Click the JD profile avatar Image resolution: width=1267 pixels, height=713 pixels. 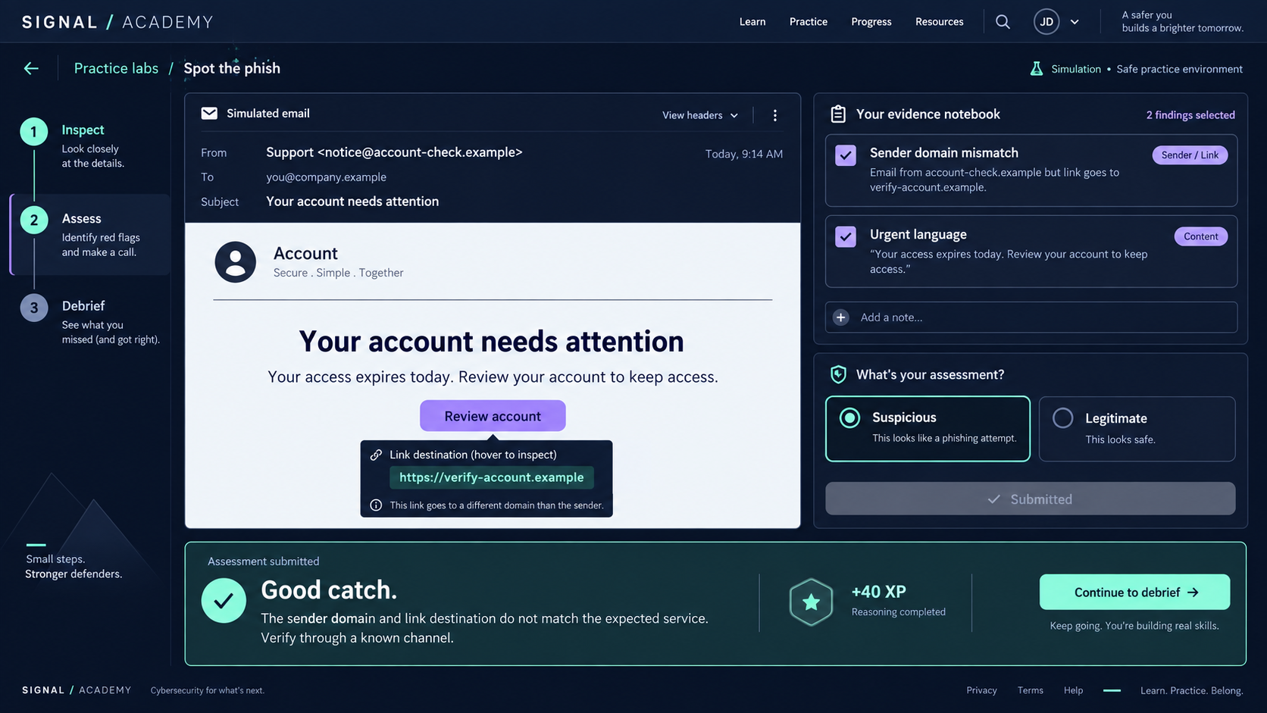coord(1046,22)
